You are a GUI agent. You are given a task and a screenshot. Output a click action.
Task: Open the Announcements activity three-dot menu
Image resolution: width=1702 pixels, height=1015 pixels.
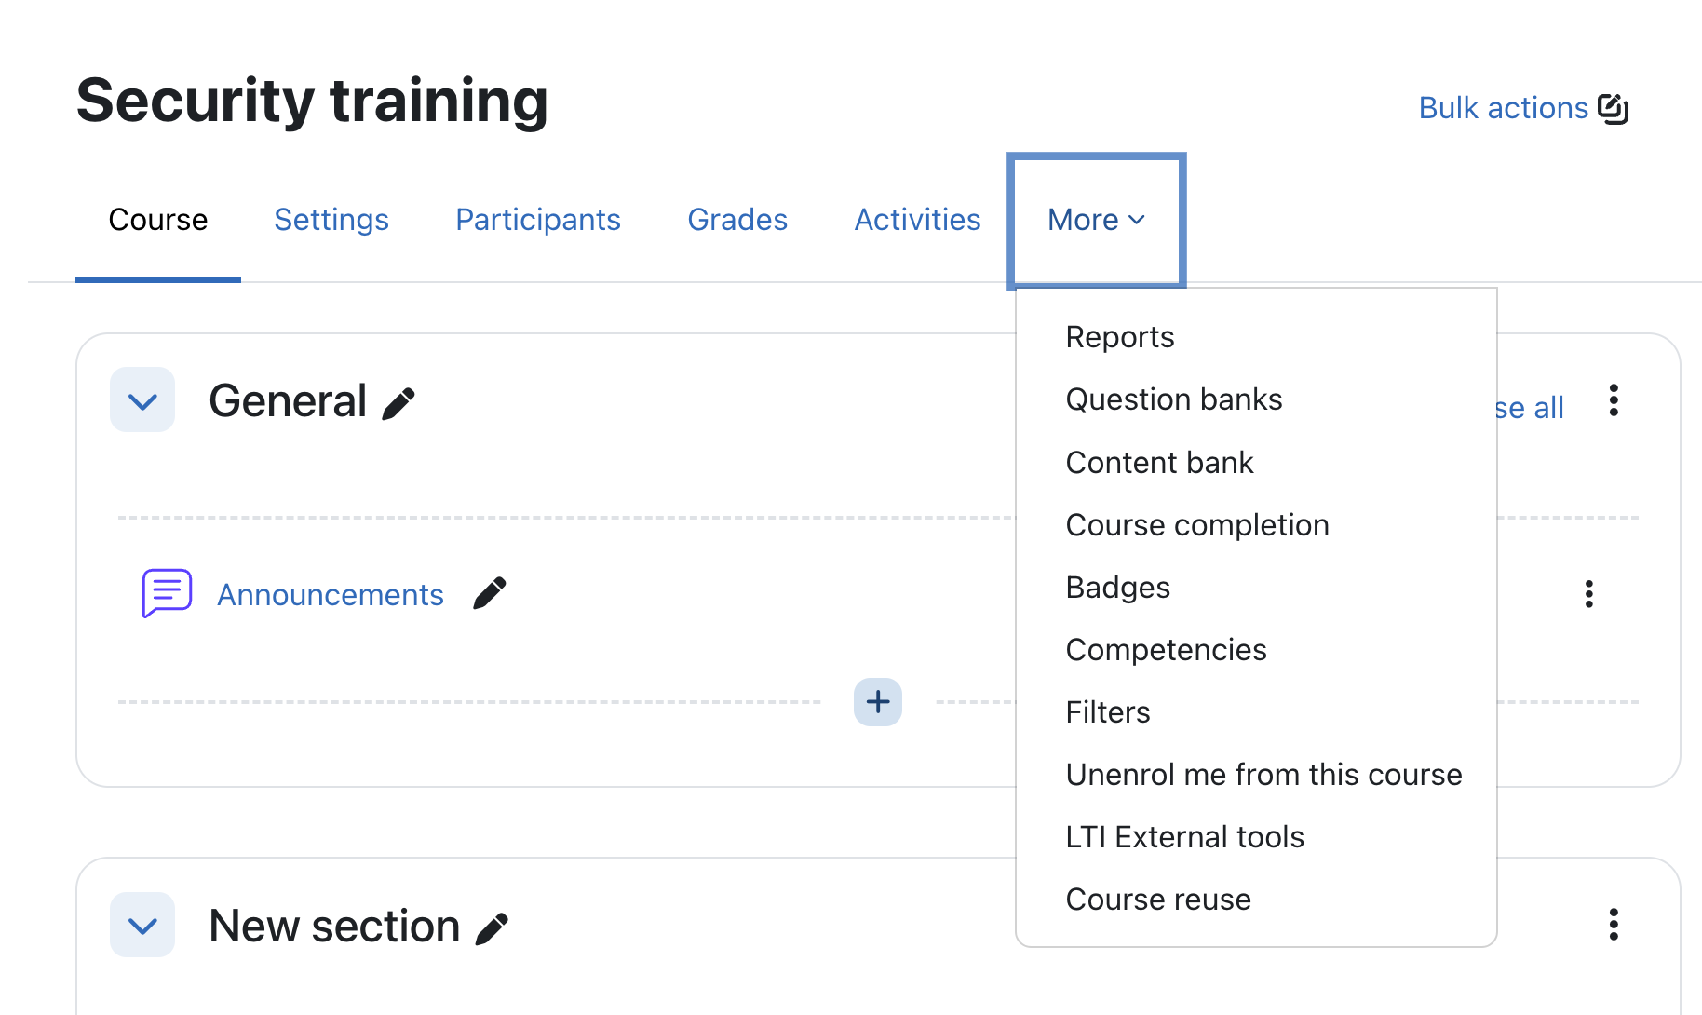coord(1588,594)
